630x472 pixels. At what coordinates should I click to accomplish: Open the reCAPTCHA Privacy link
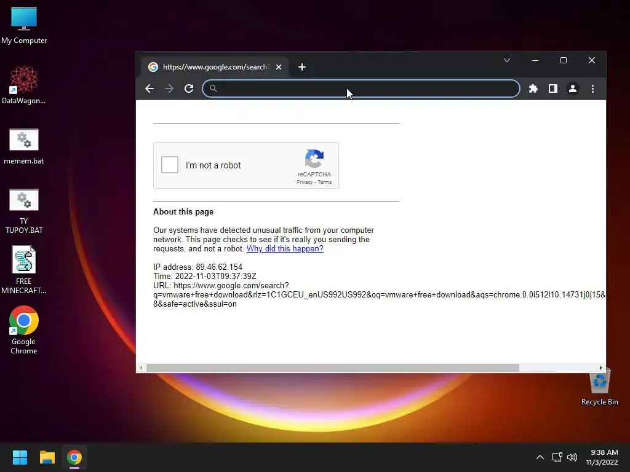pos(305,182)
